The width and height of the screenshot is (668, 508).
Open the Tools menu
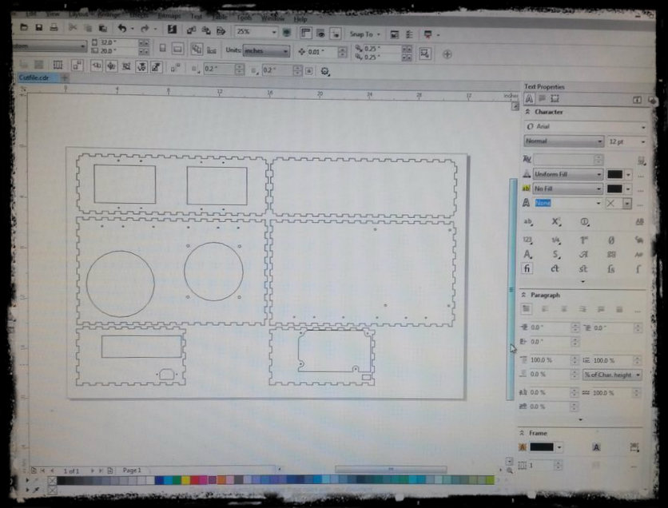point(245,18)
